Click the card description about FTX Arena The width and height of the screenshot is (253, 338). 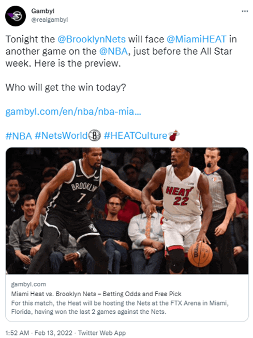click(x=120, y=308)
